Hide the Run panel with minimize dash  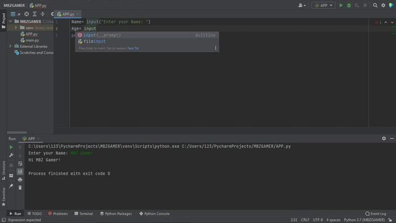point(392,139)
